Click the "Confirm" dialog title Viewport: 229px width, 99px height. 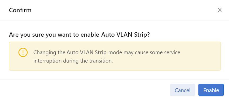coord(20,10)
